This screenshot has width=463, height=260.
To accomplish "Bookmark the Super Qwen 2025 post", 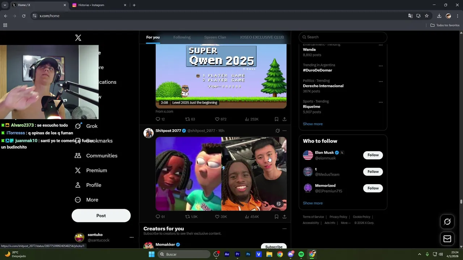I will point(276,119).
